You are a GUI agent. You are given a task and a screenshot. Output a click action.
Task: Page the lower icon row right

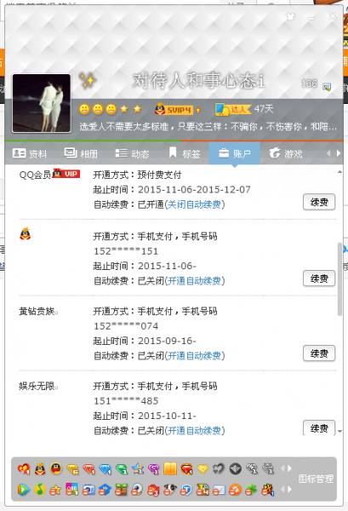pos(289,489)
